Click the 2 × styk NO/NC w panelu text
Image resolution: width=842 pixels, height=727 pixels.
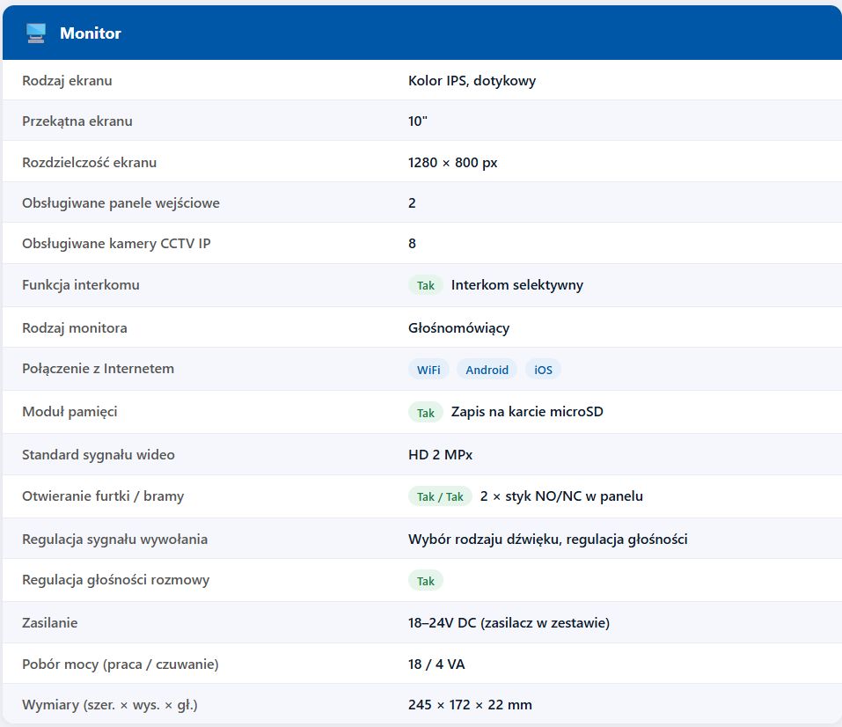coord(561,496)
